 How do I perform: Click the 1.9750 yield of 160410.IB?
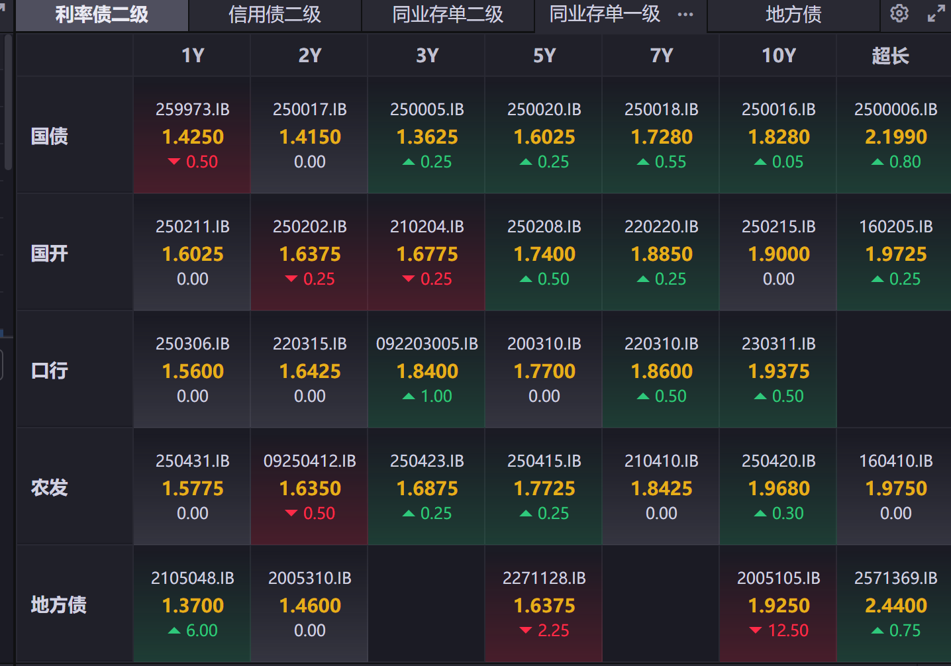(895, 489)
